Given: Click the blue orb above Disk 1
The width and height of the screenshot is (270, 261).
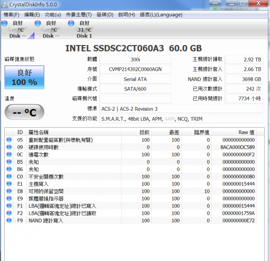Looking at the screenshot, I should [71, 23].
